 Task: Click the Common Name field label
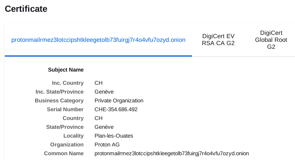(64, 153)
